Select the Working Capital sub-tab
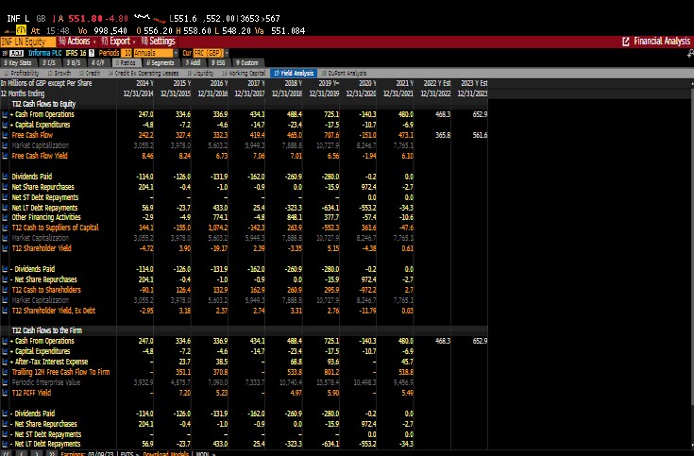The width and height of the screenshot is (694, 456). click(x=243, y=72)
